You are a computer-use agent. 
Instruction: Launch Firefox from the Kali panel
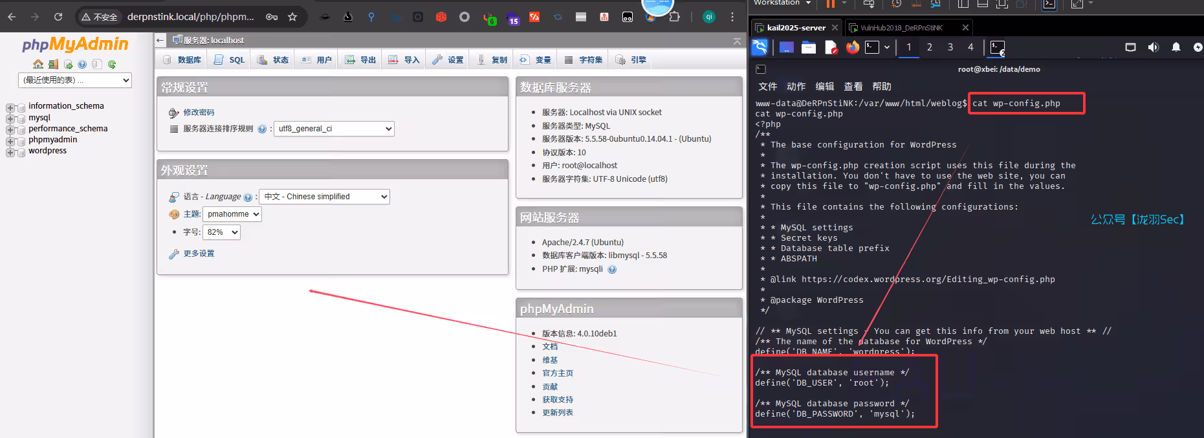(853, 47)
